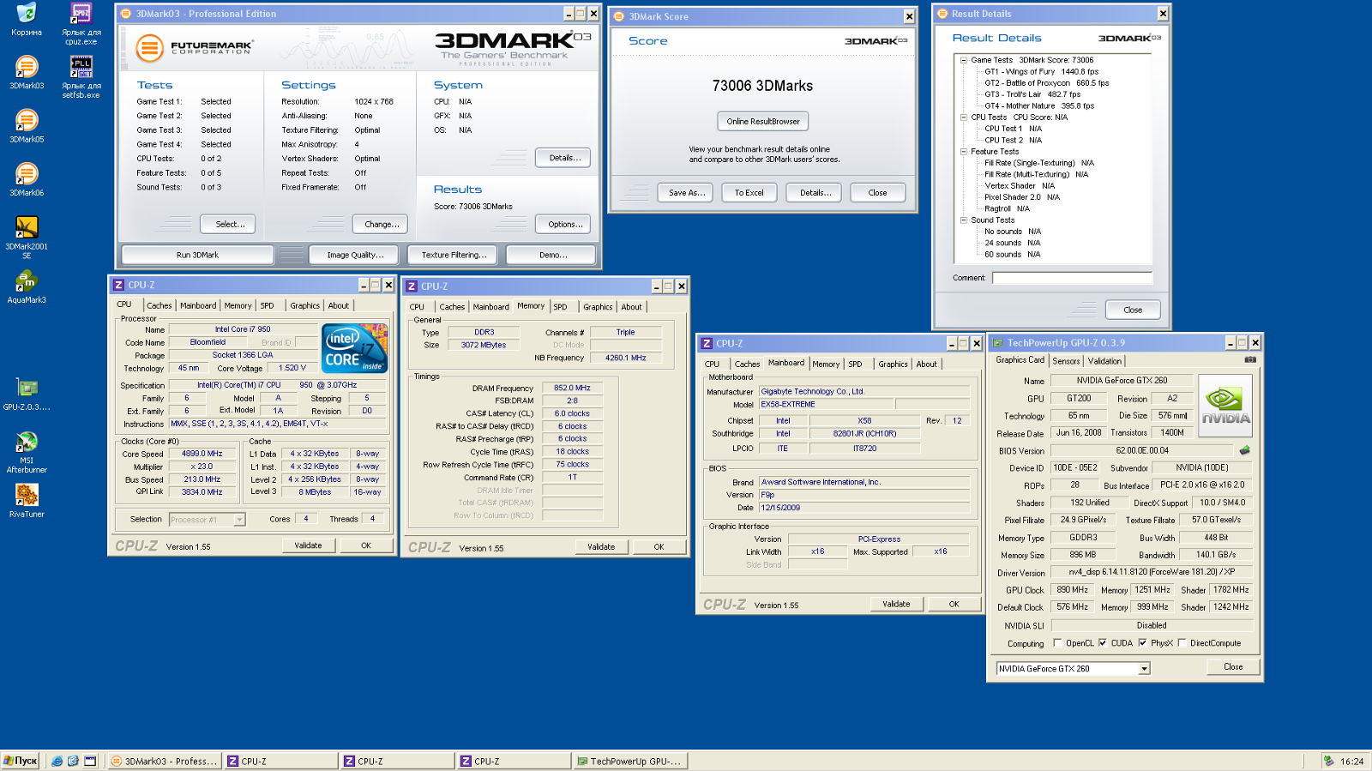Launch the 3DMark2001 SE desktop icon
This screenshot has height=771, width=1372.
pos(27,238)
